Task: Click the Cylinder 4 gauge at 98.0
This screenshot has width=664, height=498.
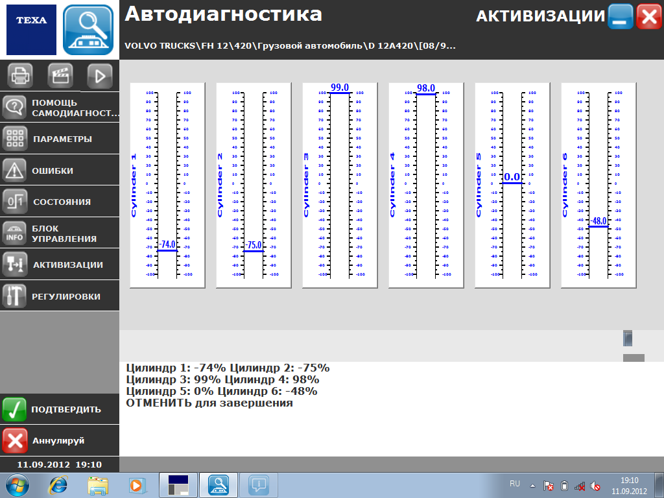Action: point(426,185)
